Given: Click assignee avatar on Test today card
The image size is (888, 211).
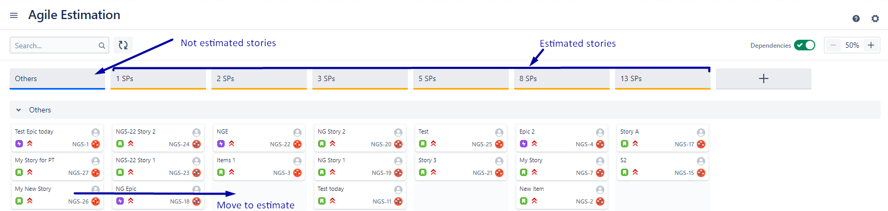Looking at the screenshot, I should tap(398, 189).
